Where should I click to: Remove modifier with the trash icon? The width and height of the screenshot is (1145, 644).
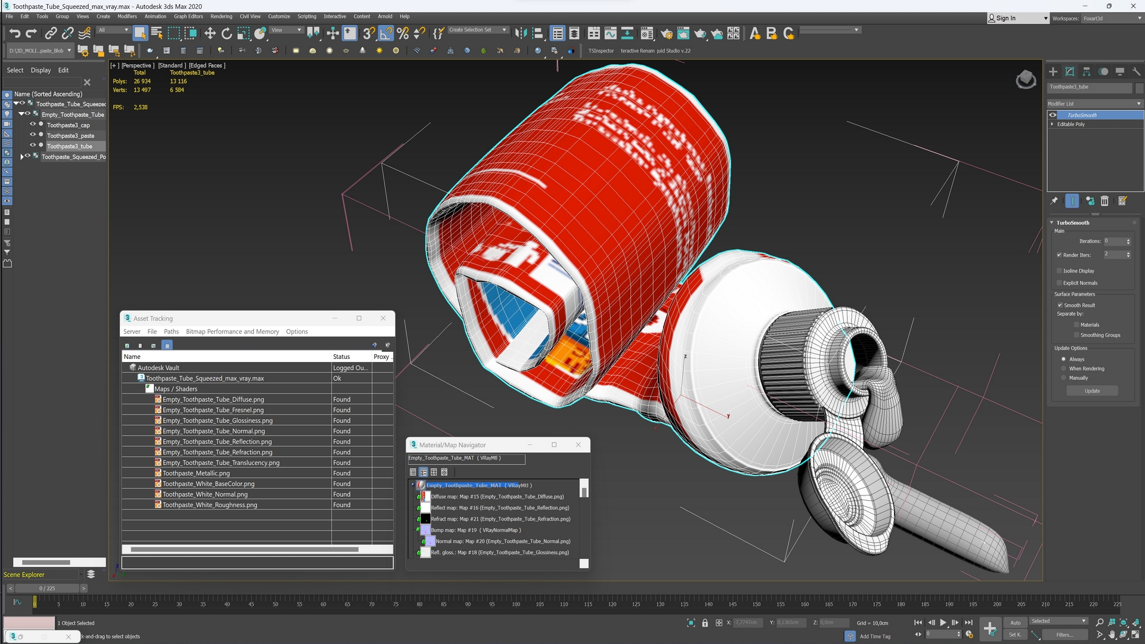[1104, 201]
